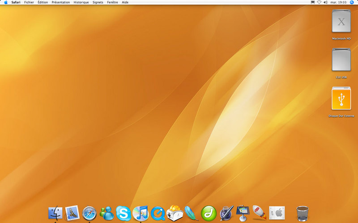Open the Trash in the dock
Viewport: 358px width, 223px height.
click(303, 214)
